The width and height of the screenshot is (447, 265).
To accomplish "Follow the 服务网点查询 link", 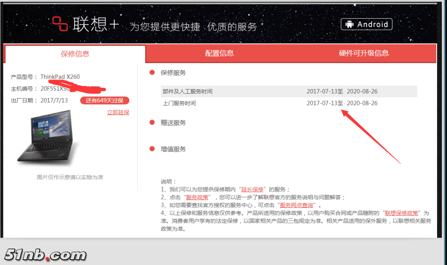I will pos(297,205).
